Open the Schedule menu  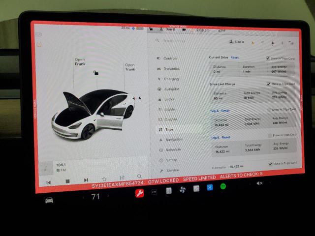pos(171,149)
